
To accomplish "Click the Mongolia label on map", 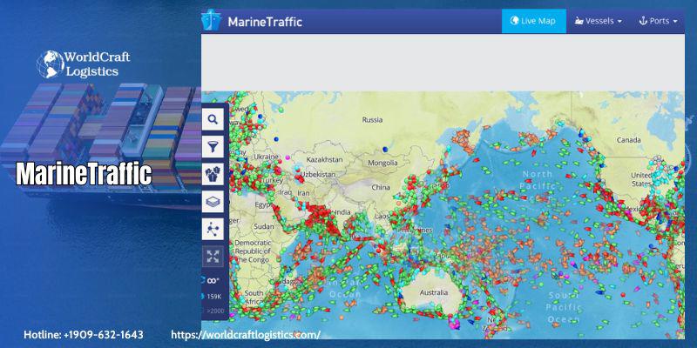I will [x=382, y=164].
